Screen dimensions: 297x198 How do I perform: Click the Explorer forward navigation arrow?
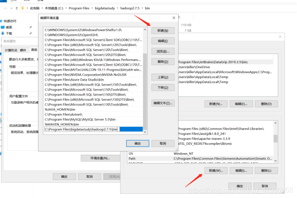tap(5, 8)
